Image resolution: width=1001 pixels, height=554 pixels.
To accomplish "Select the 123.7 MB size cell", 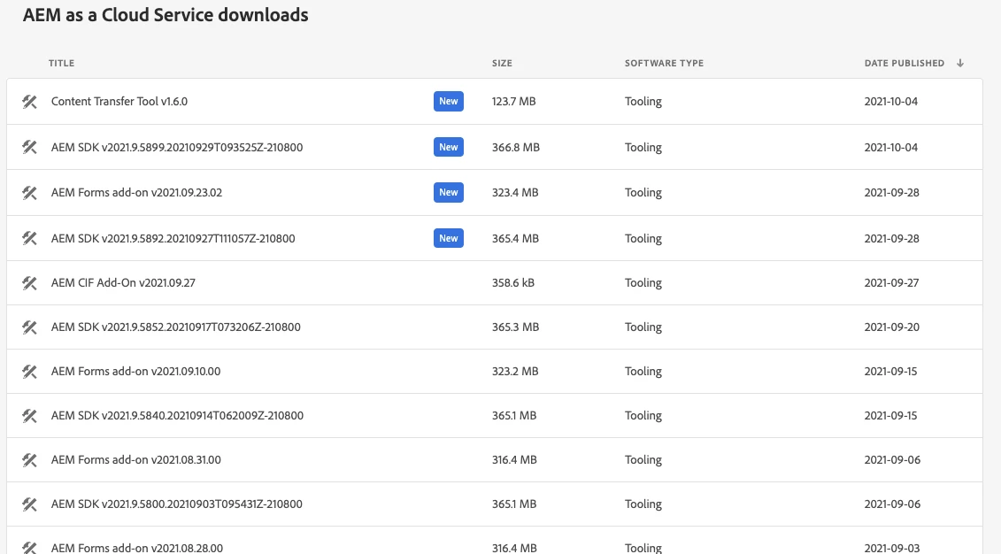I will click(514, 102).
